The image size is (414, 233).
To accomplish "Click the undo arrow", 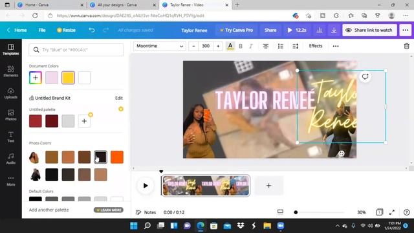I will click(92, 30).
